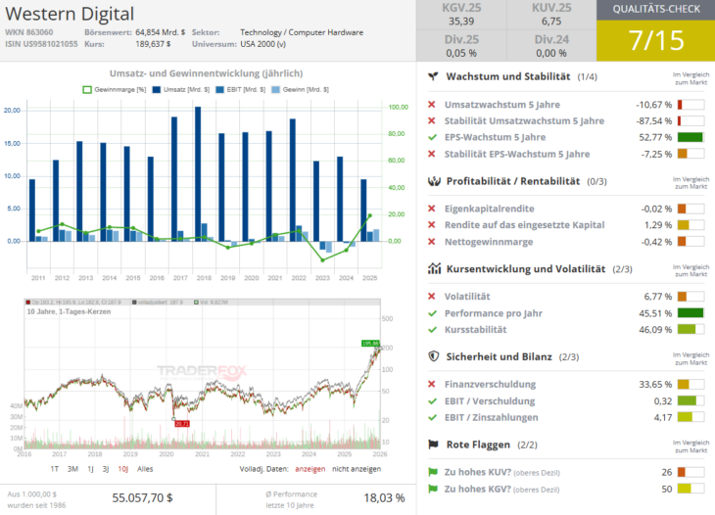Click the green Performance pro Jahr rating bar

(690, 313)
